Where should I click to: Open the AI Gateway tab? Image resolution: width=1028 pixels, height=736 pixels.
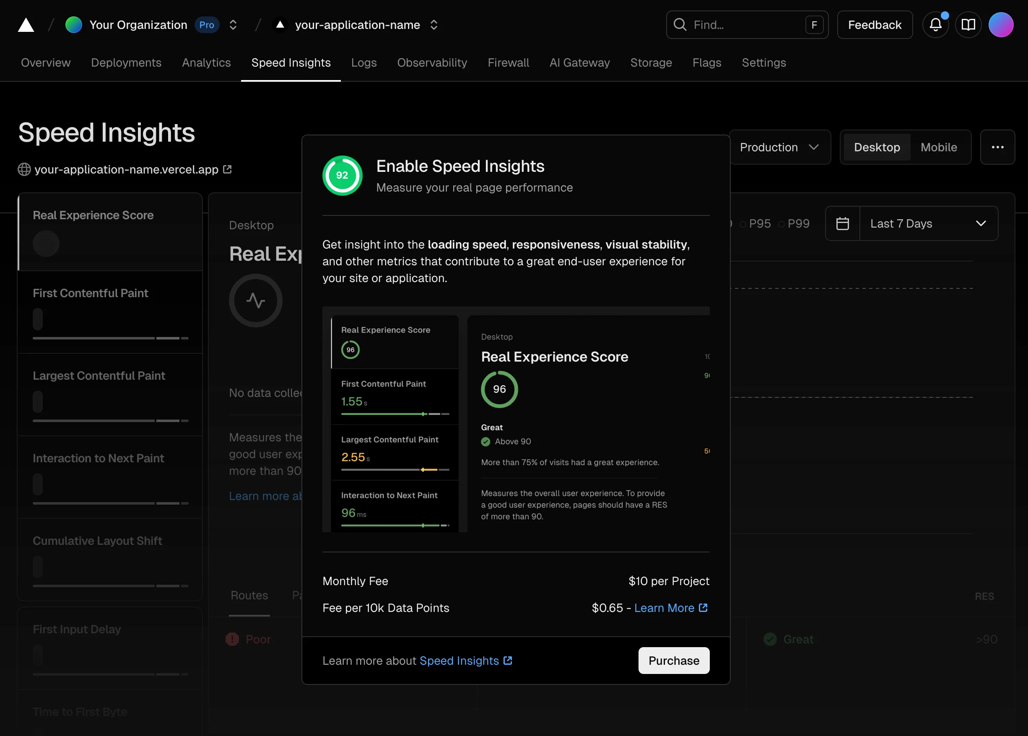580,63
